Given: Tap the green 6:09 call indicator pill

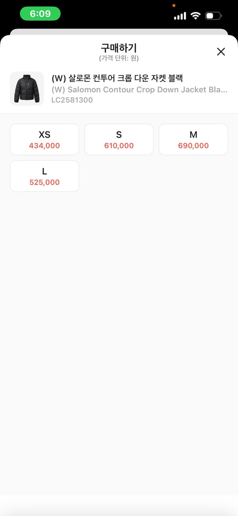Looking at the screenshot, I should tap(40, 14).
